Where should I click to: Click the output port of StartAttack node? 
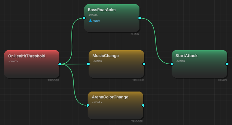(x=227, y=64)
